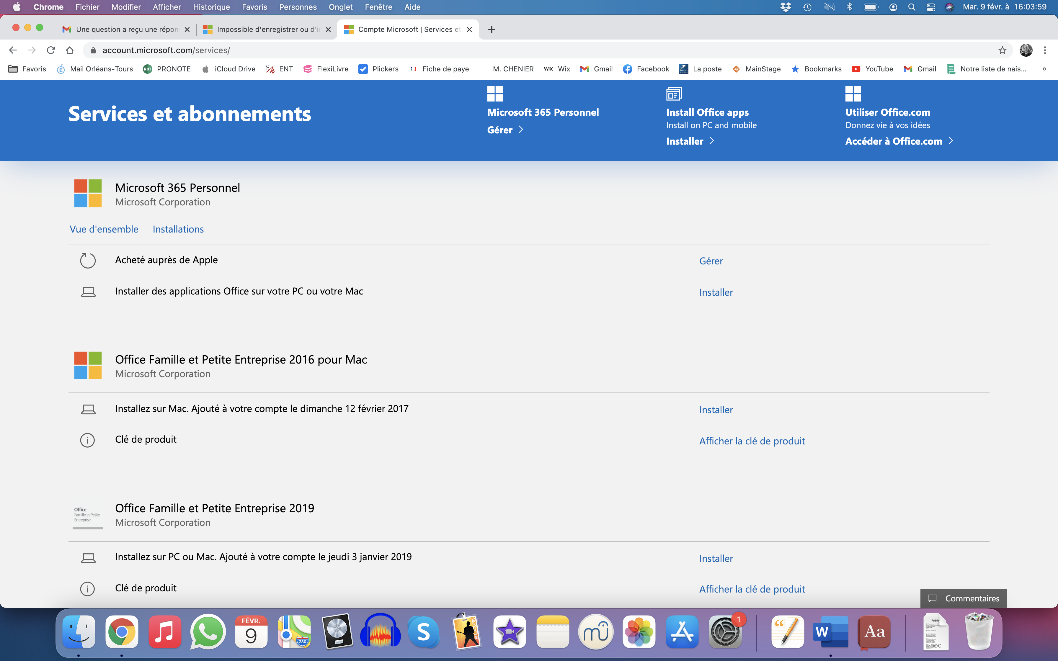The image size is (1058, 661).
Task: Open the Facebook bookmark
Action: pos(646,69)
